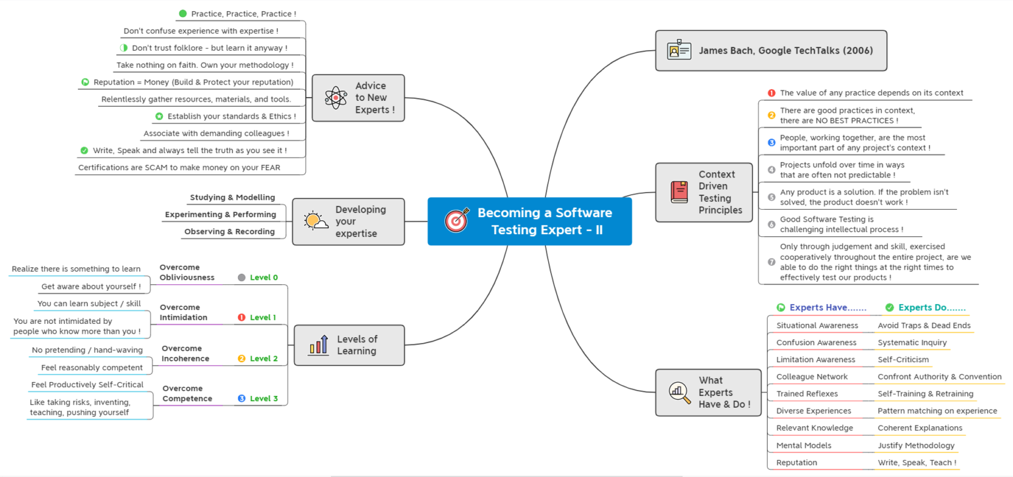1013x477 pixels.
Task: Click the red exclamation marker on the first testing principle
Action: (x=771, y=93)
